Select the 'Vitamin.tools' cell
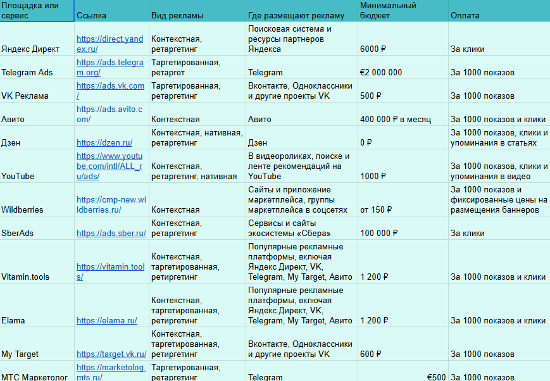 click(37, 262)
